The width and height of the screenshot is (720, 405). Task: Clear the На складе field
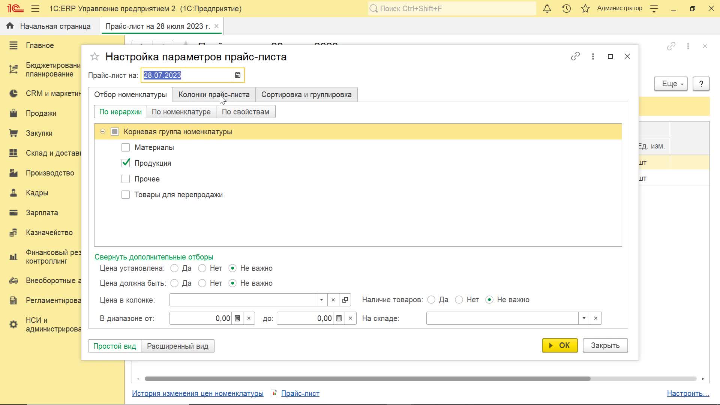tap(595, 318)
